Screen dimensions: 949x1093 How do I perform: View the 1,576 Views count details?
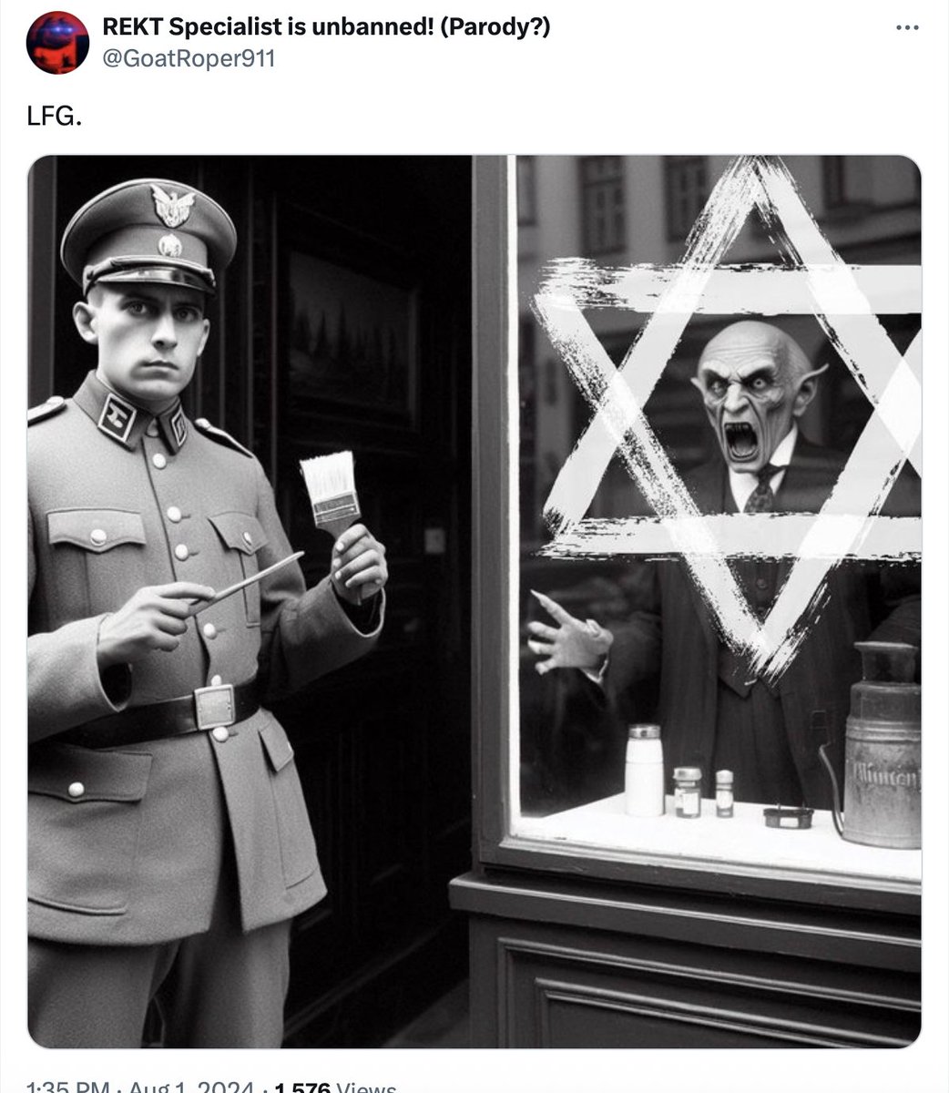336,1088
